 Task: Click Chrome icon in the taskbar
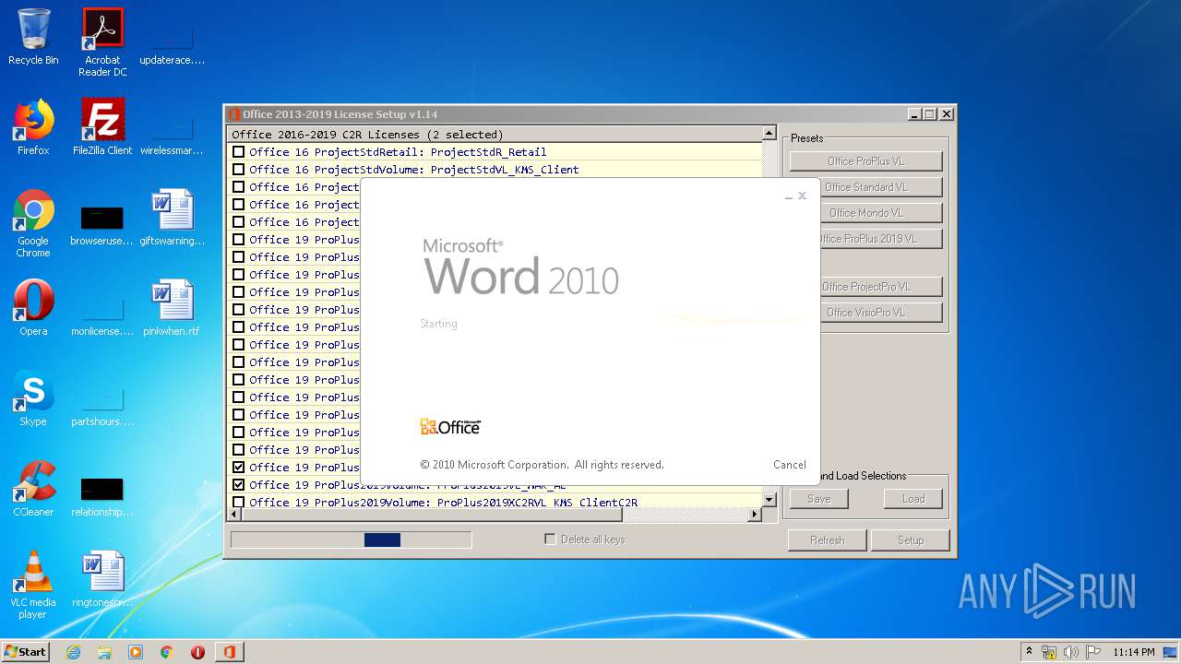[x=167, y=652]
